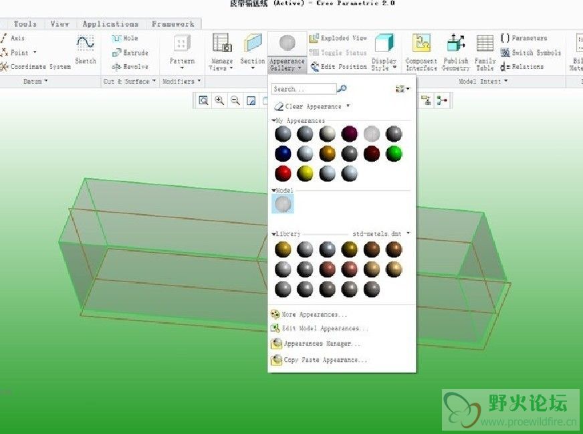The image size is (583, 434).
Task: Create a Coordinate System datum
Action: 35,67
